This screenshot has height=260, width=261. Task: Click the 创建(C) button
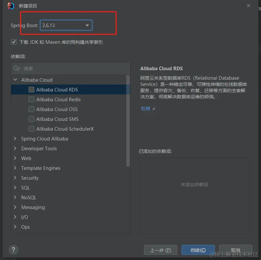198,250
